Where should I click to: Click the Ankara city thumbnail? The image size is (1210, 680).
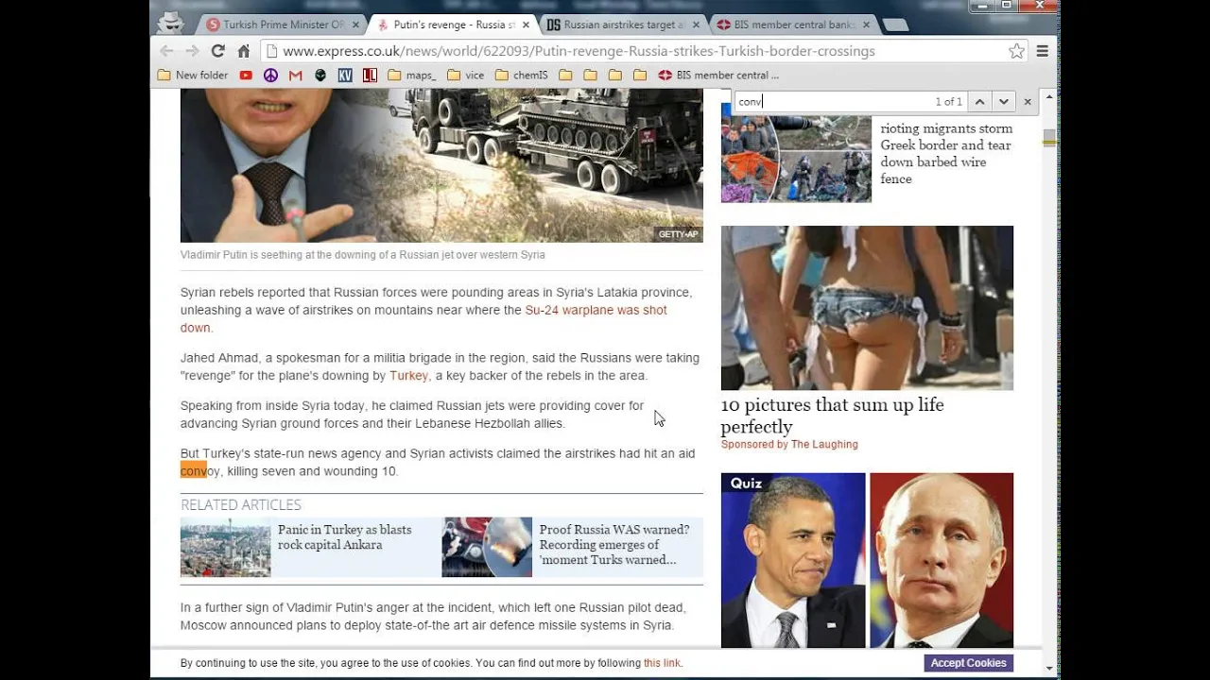225,547
